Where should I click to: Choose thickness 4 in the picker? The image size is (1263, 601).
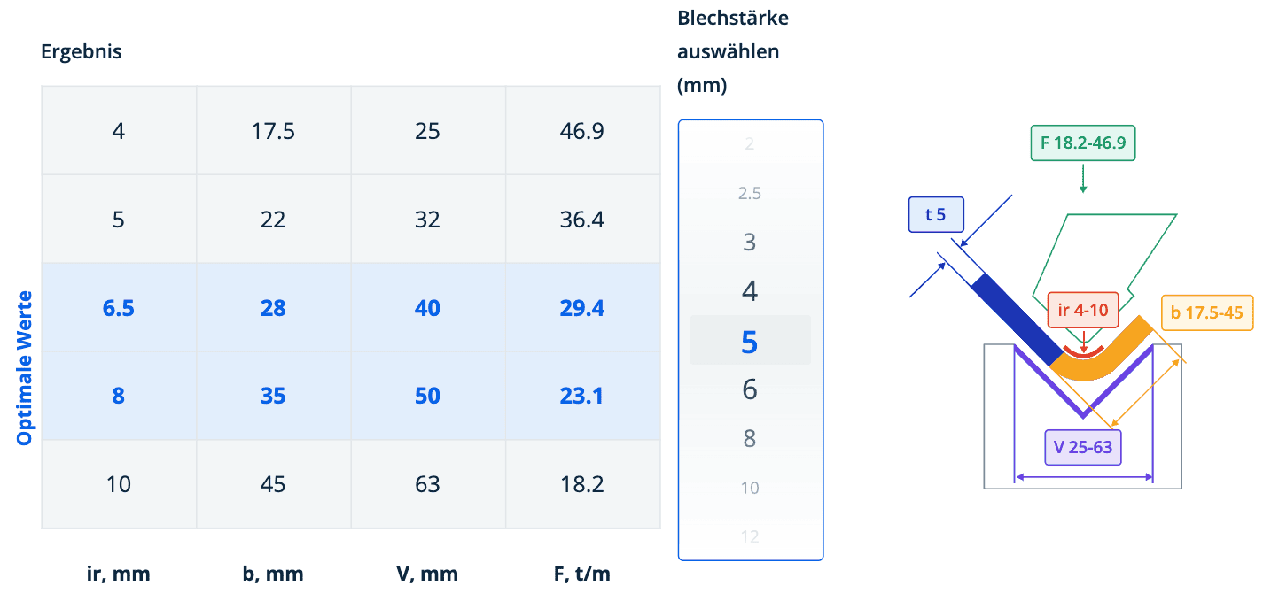(750, 290)
